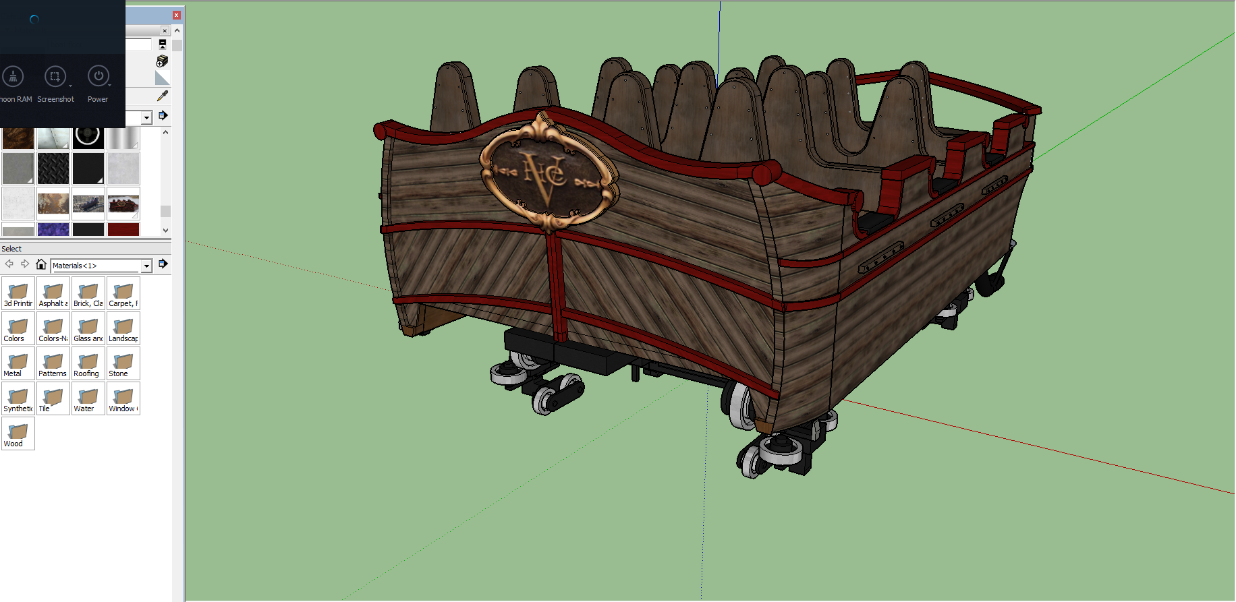Select the diamond plate metal texture swatch
Viewport: 1236px width, 602px height.
53,169
